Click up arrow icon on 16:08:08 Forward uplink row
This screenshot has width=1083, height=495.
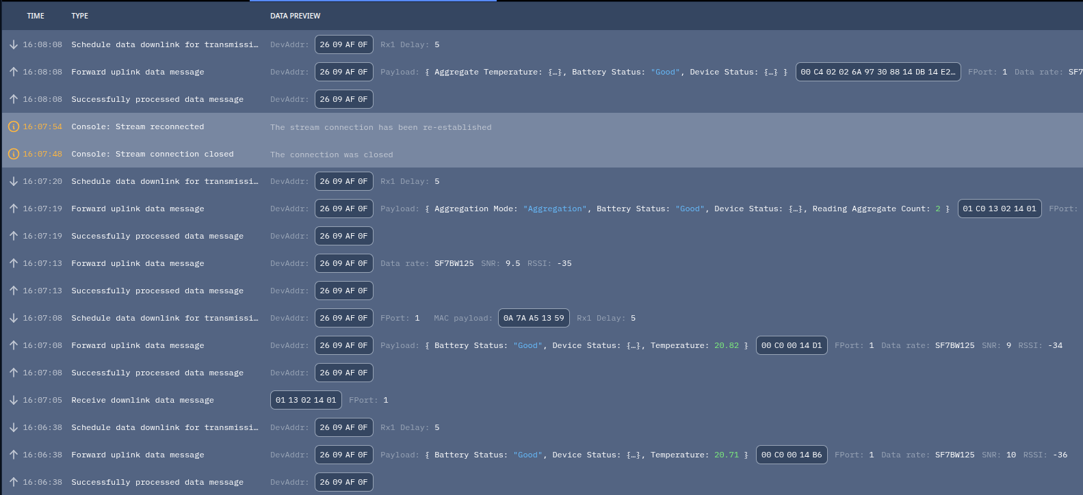point(13,72)
